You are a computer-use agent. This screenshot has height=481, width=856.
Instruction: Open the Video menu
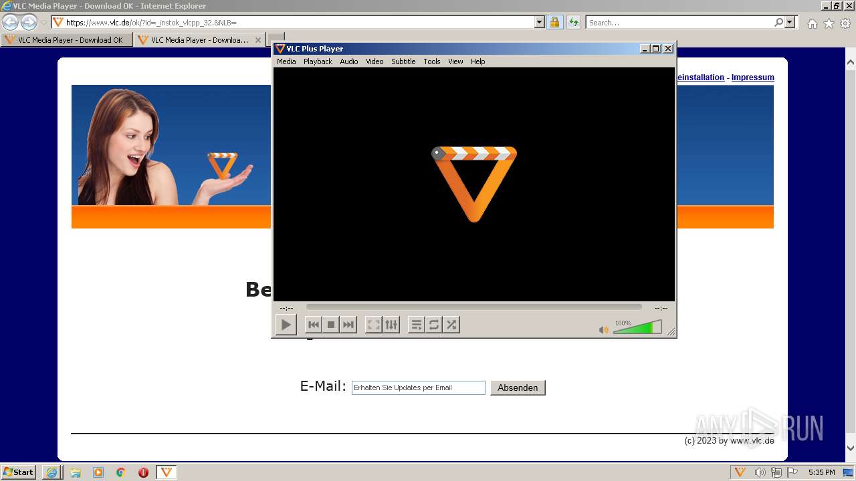click(374, 61)
